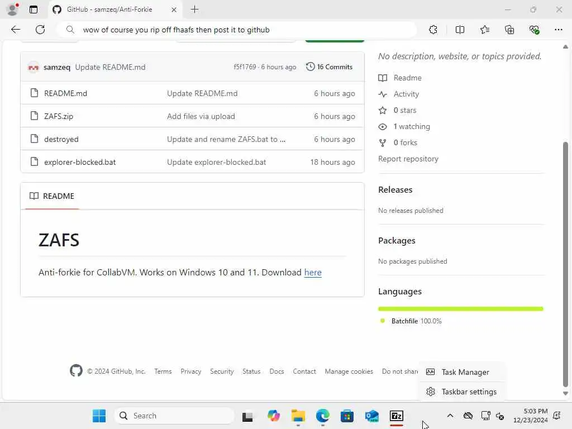Toggle split screen view
The height and width of the screenshot is (429, 572).
point(460,30)
